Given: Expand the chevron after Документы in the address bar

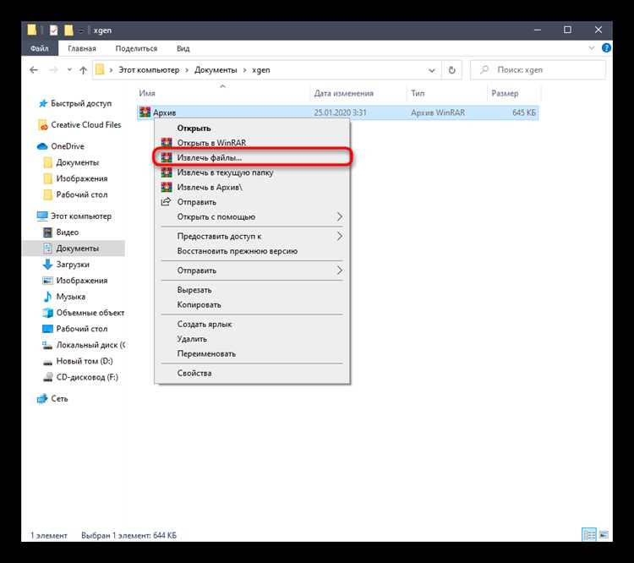Looking at the screenshot, I should coord(244,70).
